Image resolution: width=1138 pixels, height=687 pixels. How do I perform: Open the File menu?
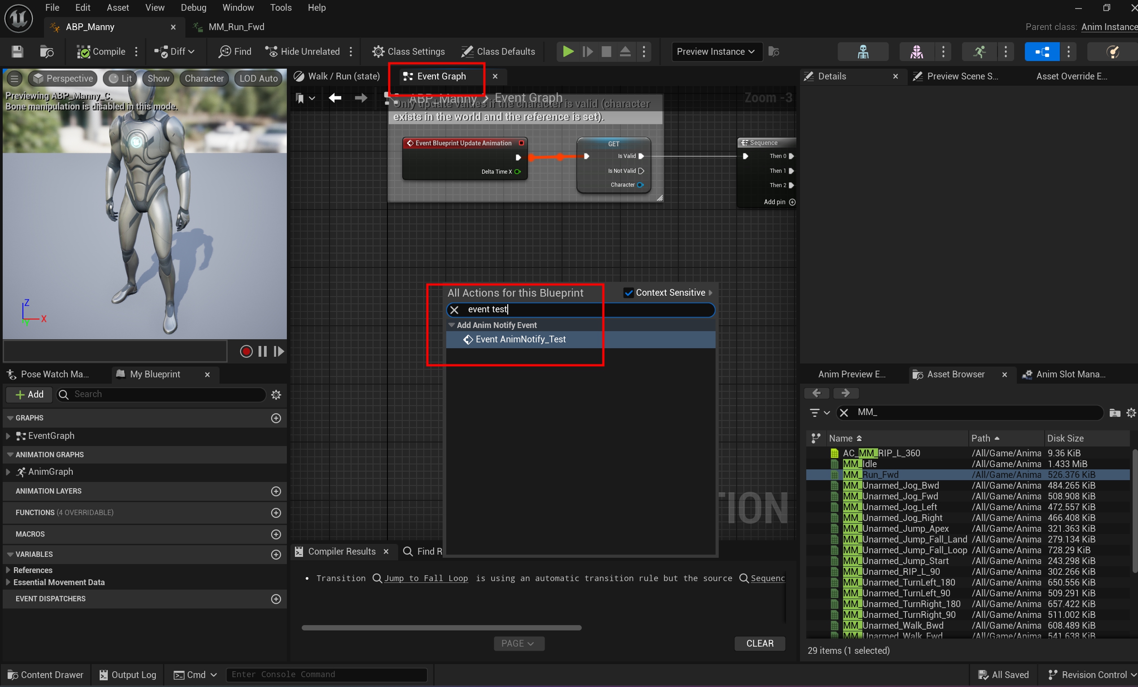(52, 7)
